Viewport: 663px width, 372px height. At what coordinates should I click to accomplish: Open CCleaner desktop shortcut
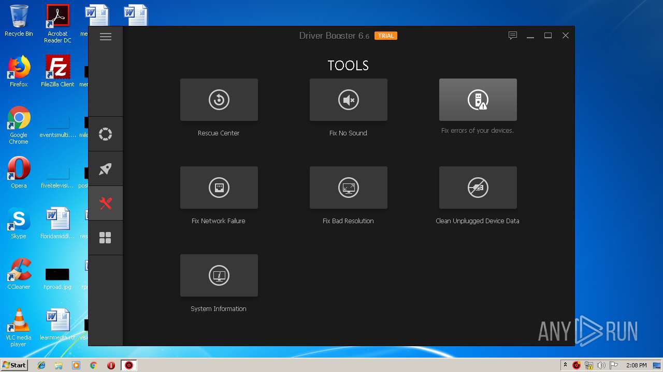coord(19,273)
